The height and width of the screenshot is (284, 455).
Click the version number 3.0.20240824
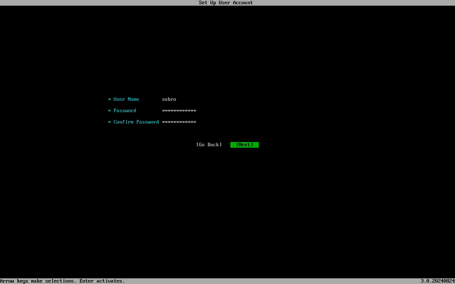click(438, 281)
